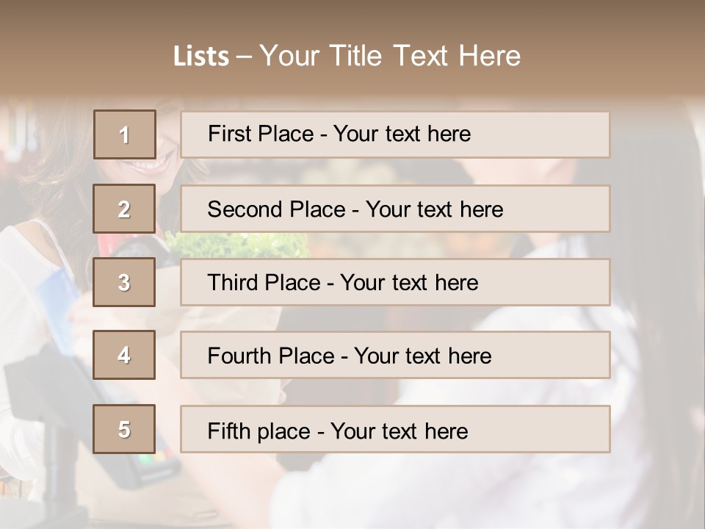Image resolution: width=705 pixels, height=529 pixels.
Task: Select the number 2 square
Action: (124, 209)
